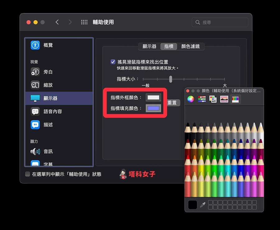Close the 輔助使用 window
This screenshot has height=230, width=280.
29,22
